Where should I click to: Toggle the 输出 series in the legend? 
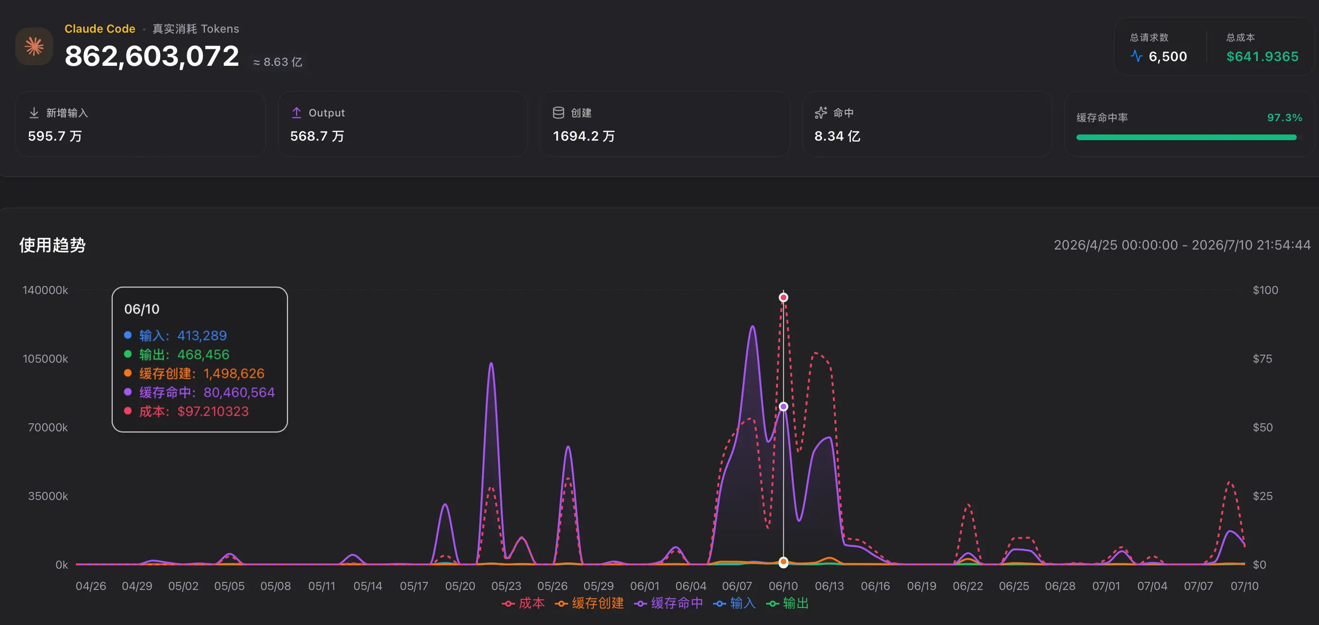(x=787, y=604)
